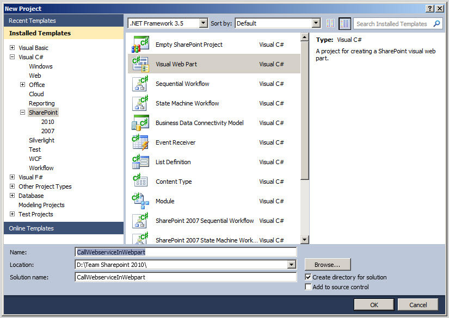449x318 pixels.
Task: Select SharePoint 2010 subcategory
Action: 47,122
